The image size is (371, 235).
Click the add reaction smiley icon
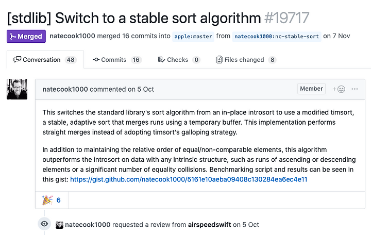pyautogui.click(x=339, y=89)
